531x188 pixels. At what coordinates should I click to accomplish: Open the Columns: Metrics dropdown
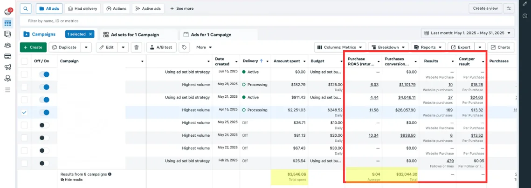(340, 47)
